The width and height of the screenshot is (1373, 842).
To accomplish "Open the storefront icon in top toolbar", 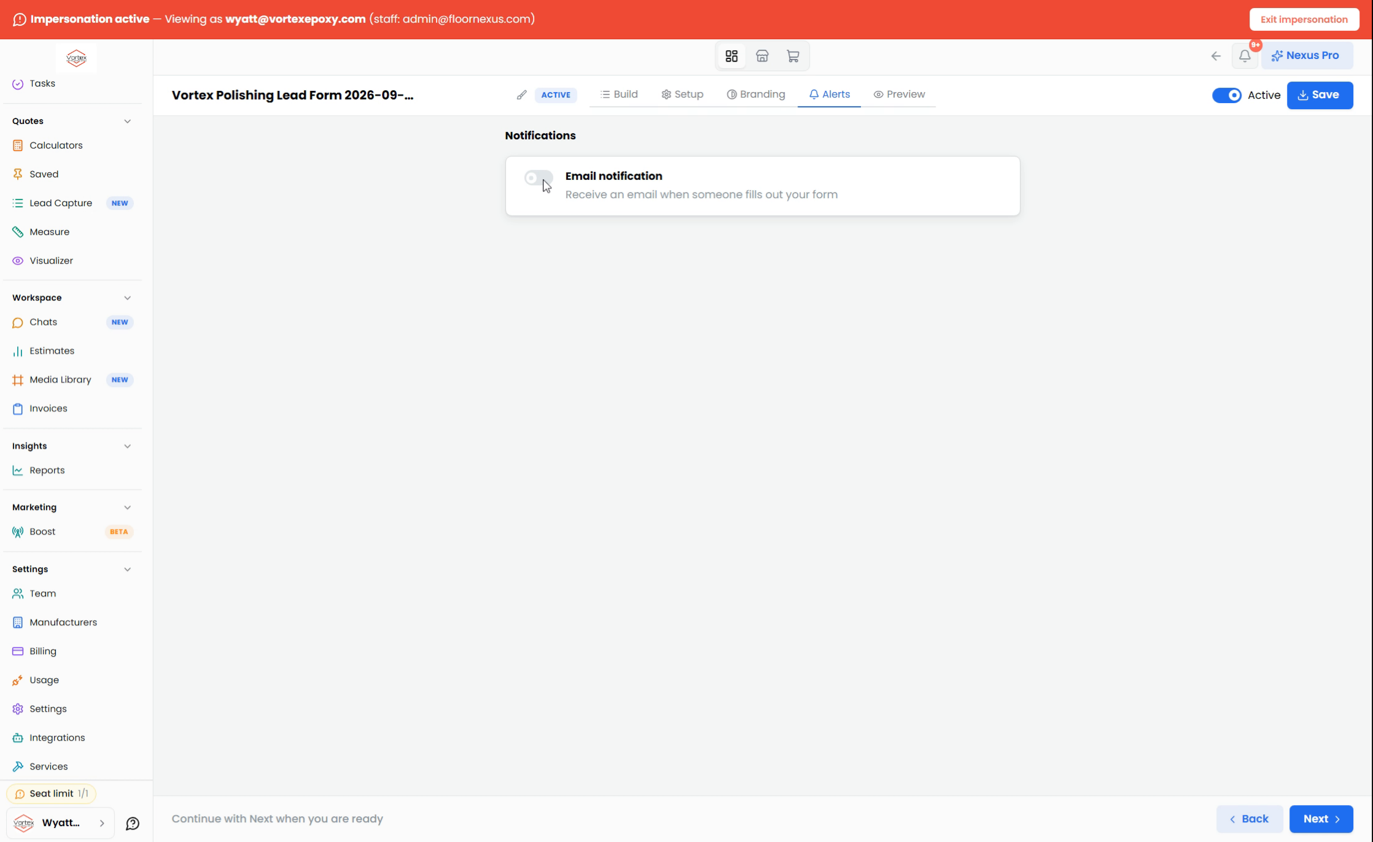I will pos(762,56).
